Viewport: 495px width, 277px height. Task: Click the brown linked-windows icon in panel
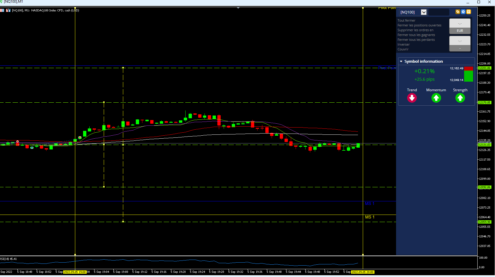(x=458, y=12)
